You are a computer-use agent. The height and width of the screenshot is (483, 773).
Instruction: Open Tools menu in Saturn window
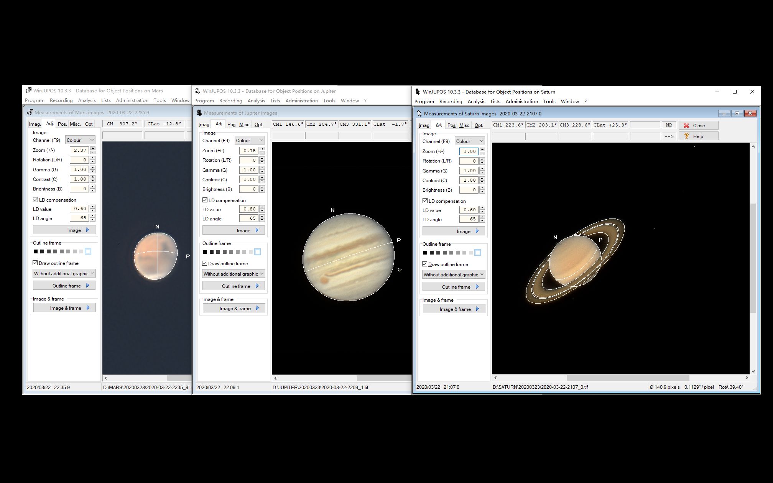tap(549, 101)
